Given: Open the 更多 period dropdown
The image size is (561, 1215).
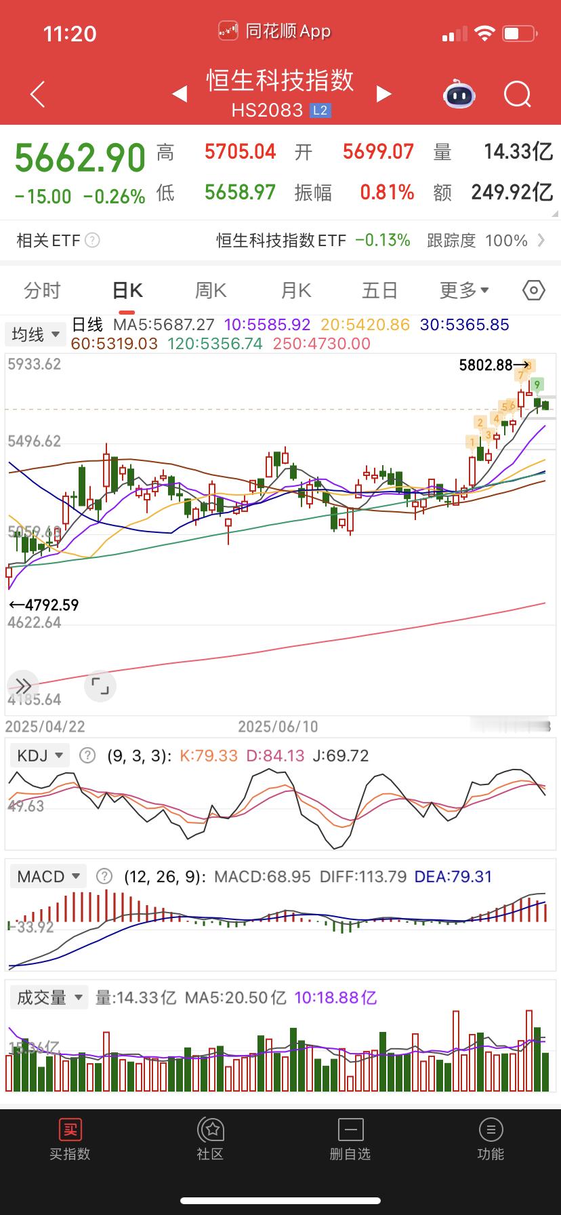Looking at the screenshot, I should (464, 290).
